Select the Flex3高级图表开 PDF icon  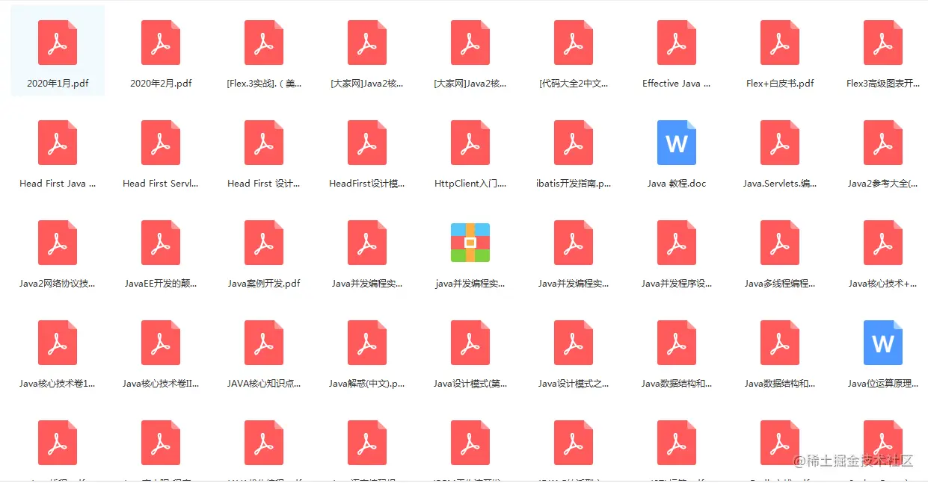coord(883,43)
